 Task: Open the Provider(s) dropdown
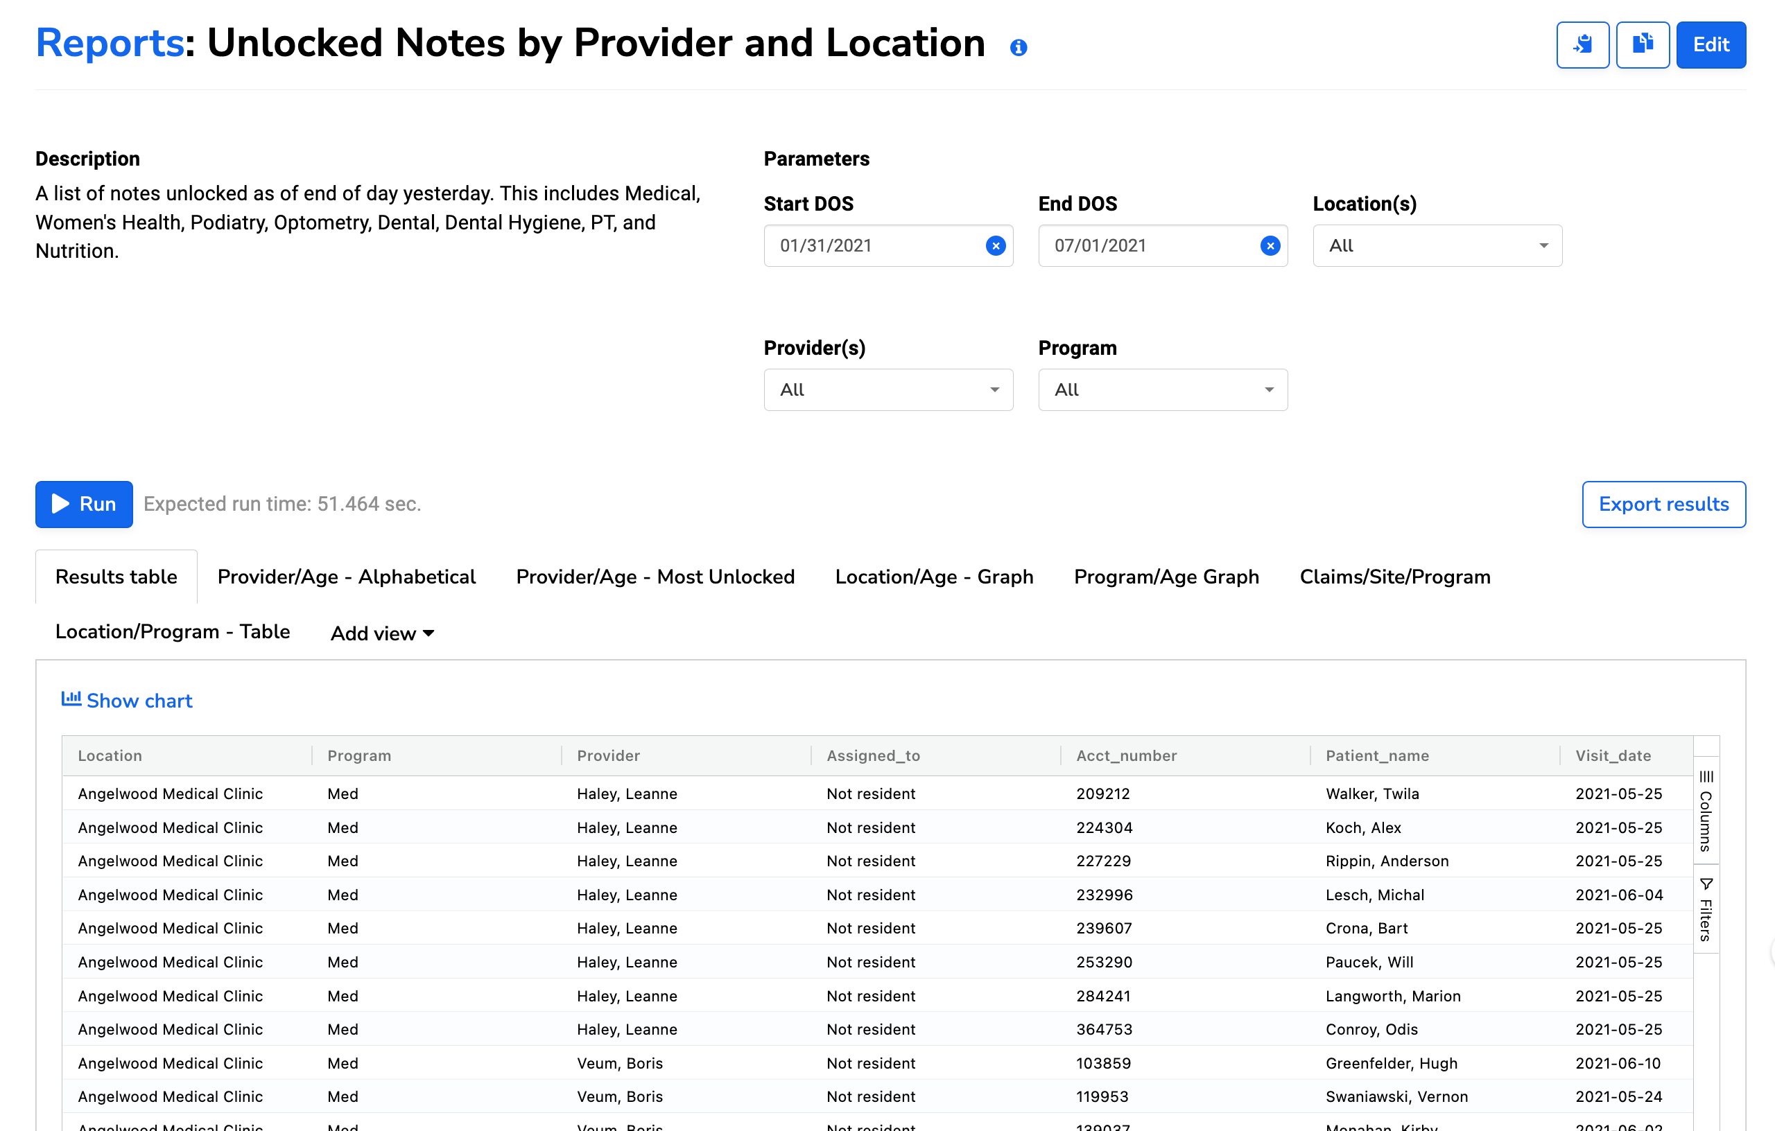pyautogui.click(x=887, y=389)
